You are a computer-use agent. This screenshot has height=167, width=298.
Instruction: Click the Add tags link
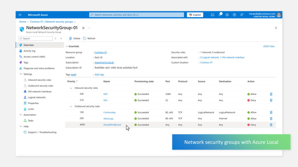coord(100,75)
